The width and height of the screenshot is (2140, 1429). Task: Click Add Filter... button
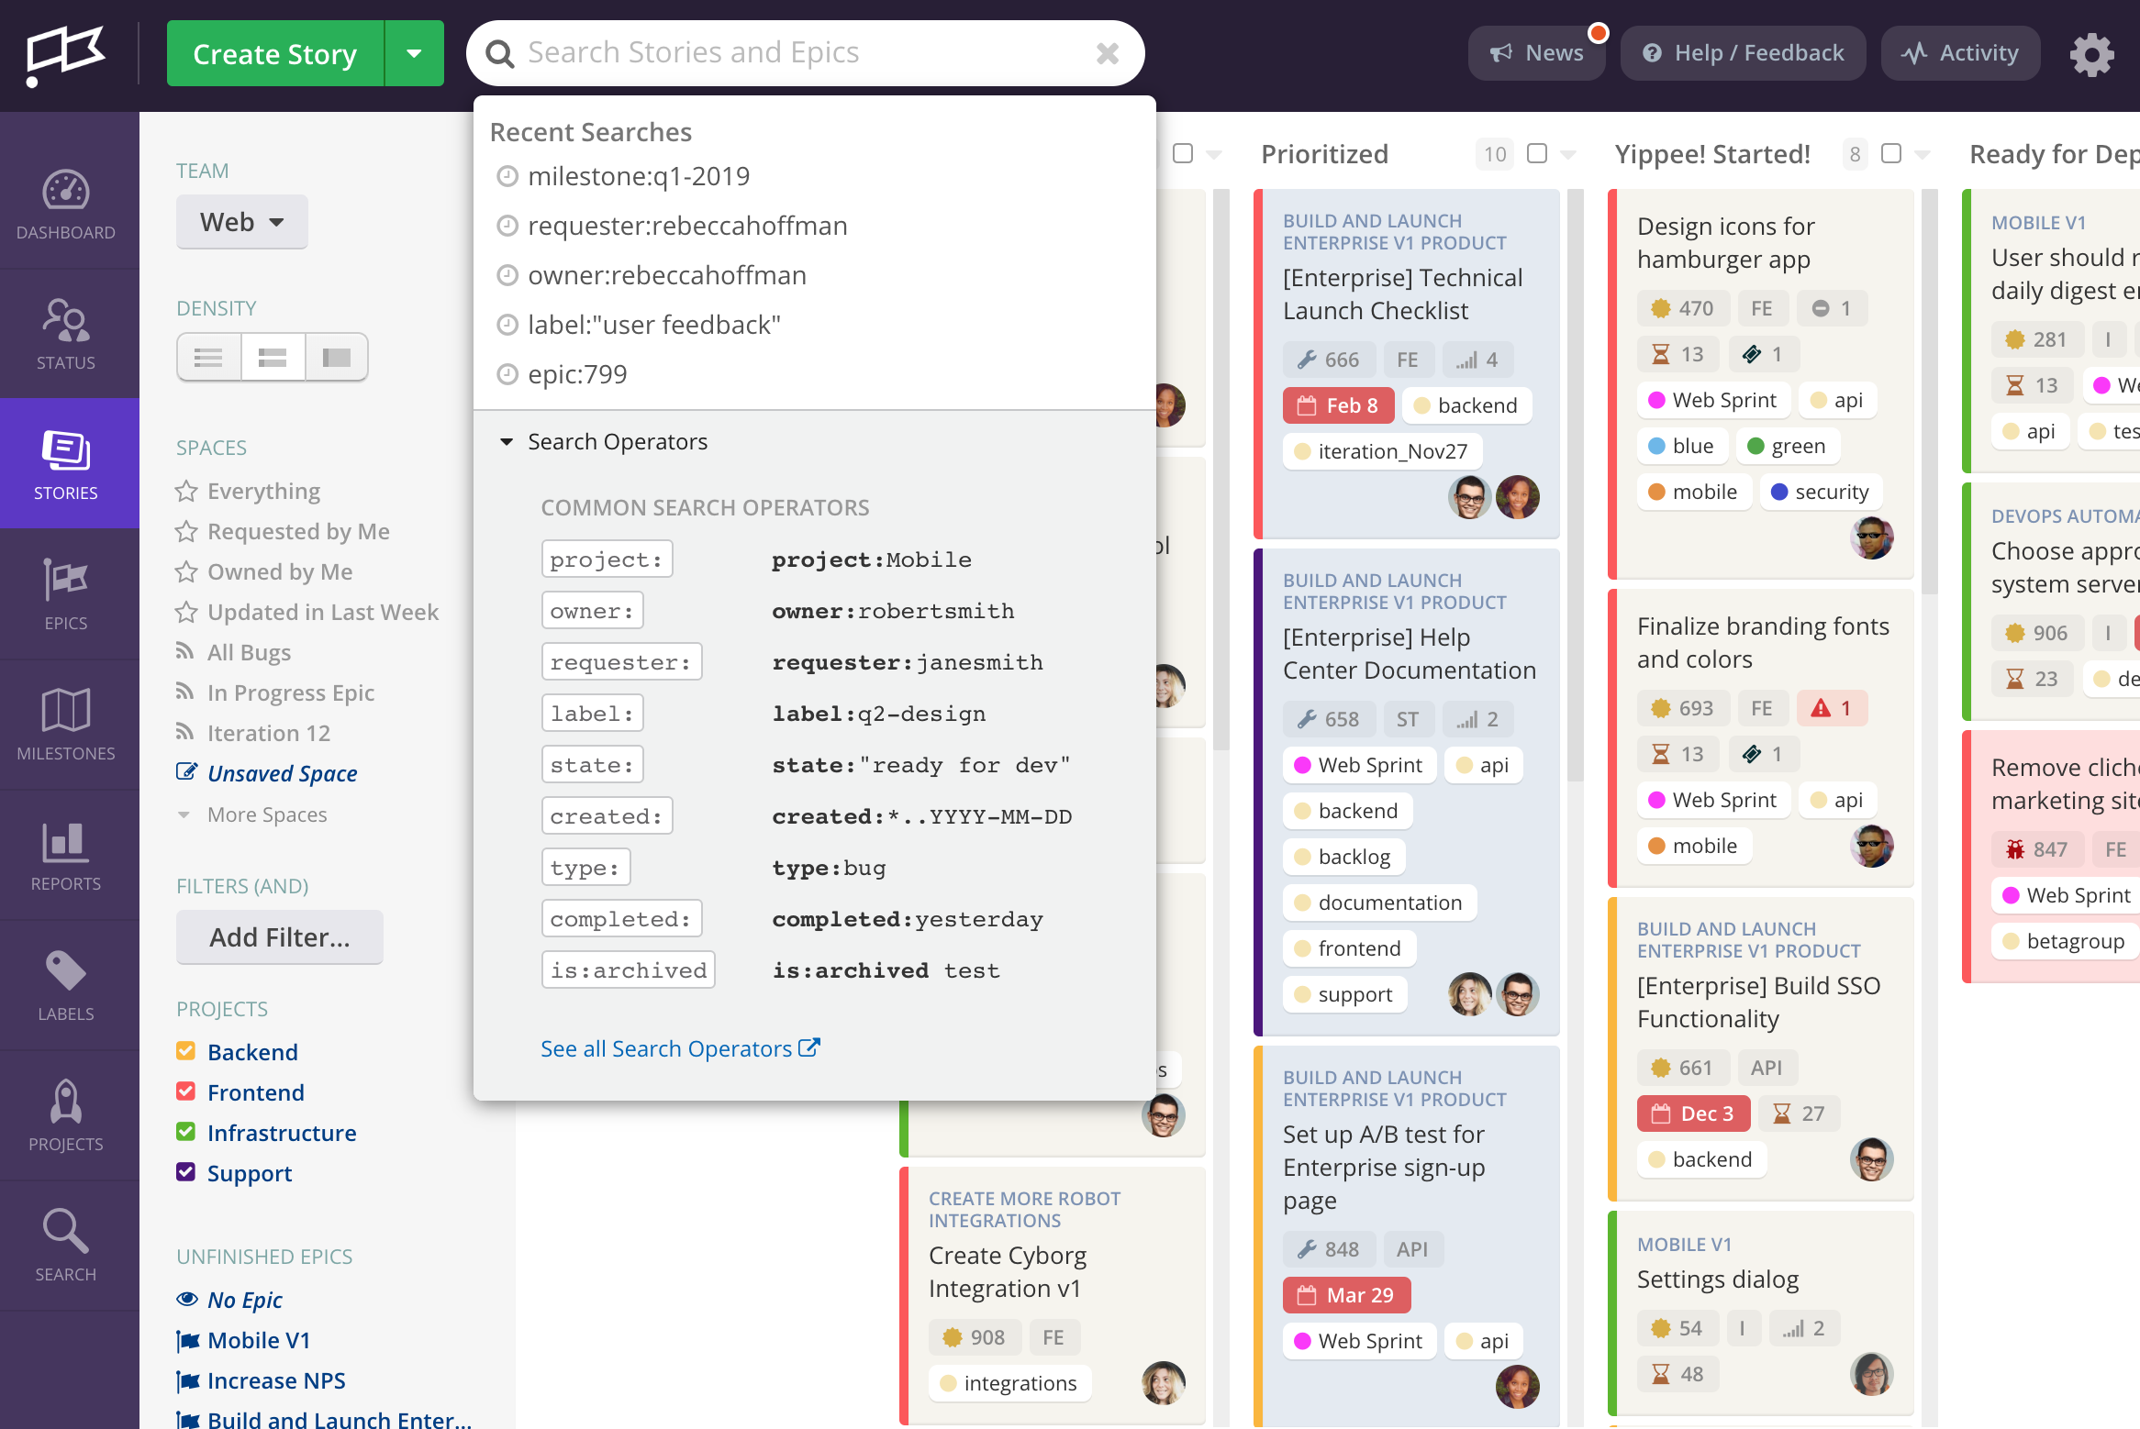pyautogui.click(x=280, y=937)
